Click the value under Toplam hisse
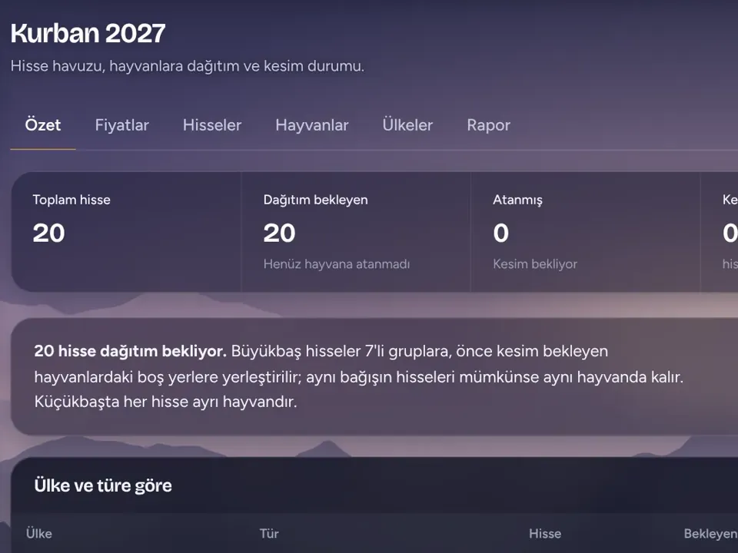The image size is (738, 553). click(x=48, y=233)
